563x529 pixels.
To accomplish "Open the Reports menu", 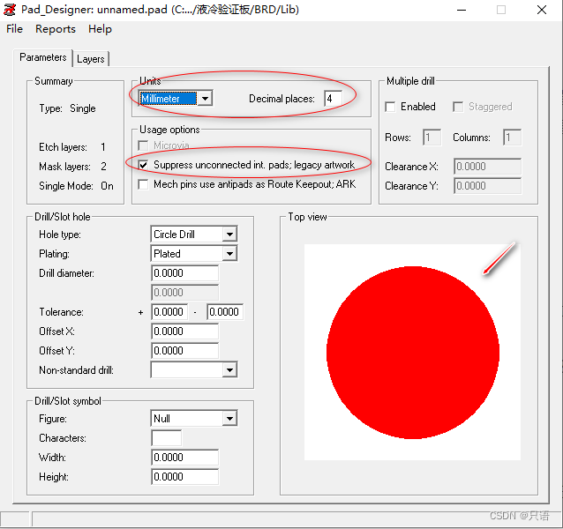I will 56,29.
